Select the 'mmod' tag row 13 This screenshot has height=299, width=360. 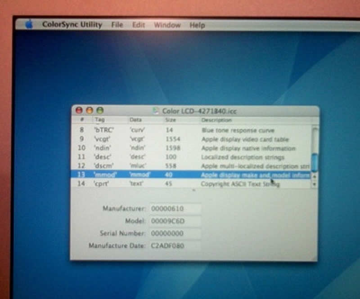[x=191, y=174]
